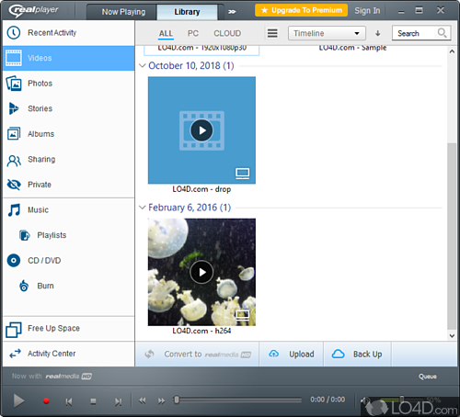Click Convert to realmedia HD label
Screen dimensions: 460x417
click(x=207, y=355)
